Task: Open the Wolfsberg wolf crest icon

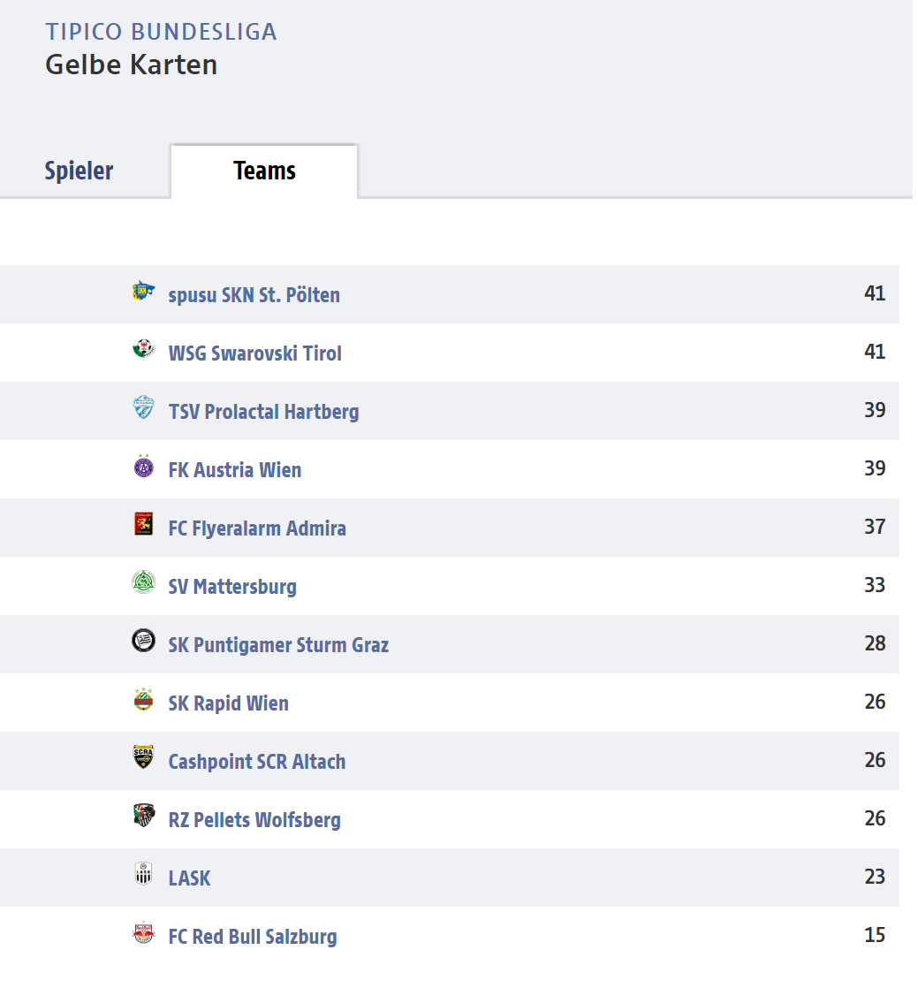Action: coord(144,816)
